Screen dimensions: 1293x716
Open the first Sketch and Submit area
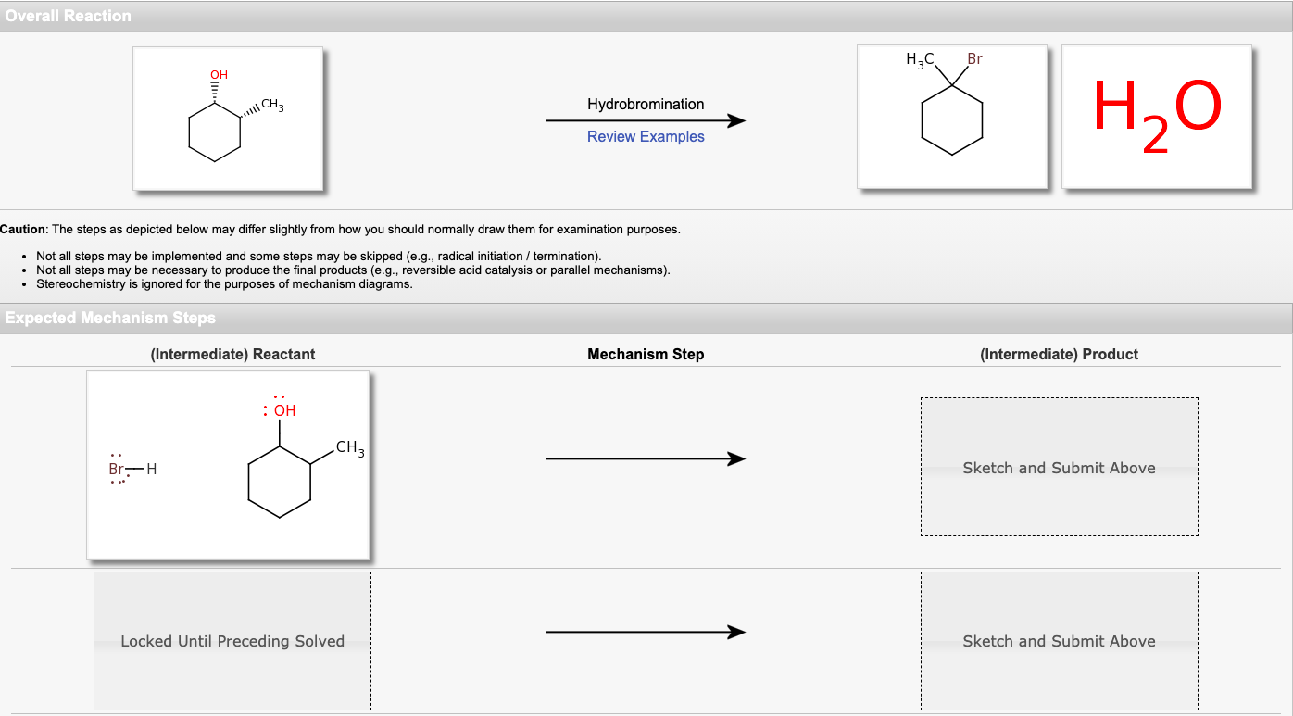[1060, 467]
